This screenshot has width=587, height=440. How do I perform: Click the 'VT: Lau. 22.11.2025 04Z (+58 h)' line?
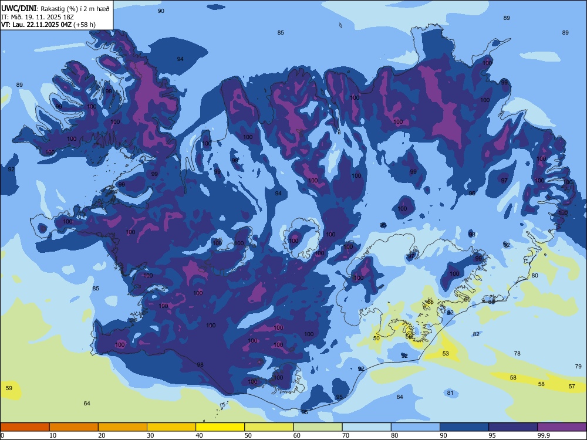pyautogui.click(x=48, y=25)
